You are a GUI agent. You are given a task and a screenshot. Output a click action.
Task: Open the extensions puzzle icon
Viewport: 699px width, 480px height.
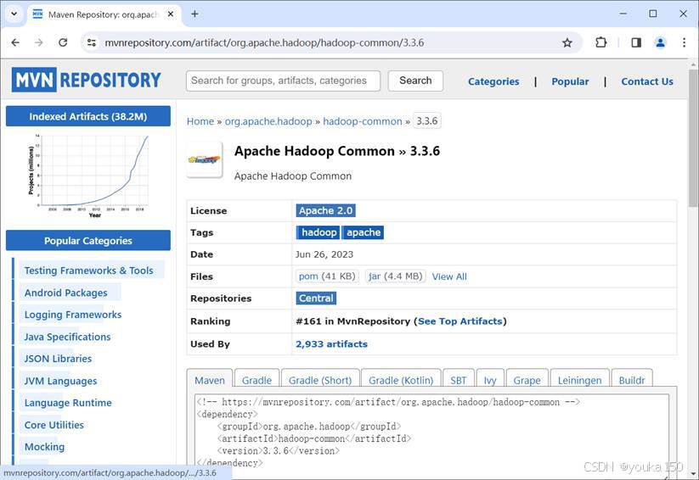[x=601, y=42]
